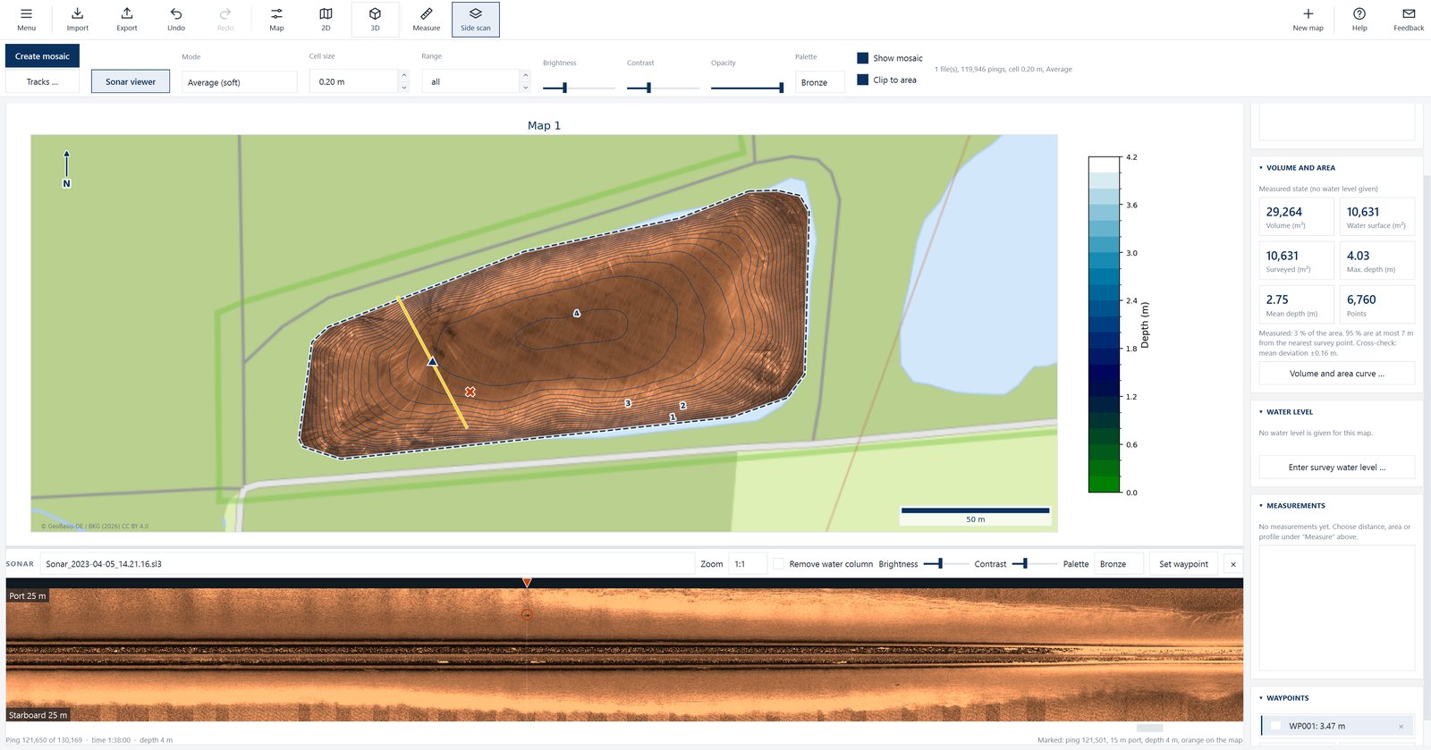Screen dimensions: 1431x750
Task: Open the Tracks ... button
Action: click(x=42, y=81)
